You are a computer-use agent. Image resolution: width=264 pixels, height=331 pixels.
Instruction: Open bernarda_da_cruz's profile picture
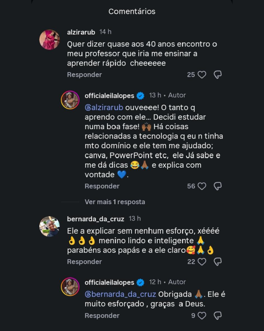49,226
